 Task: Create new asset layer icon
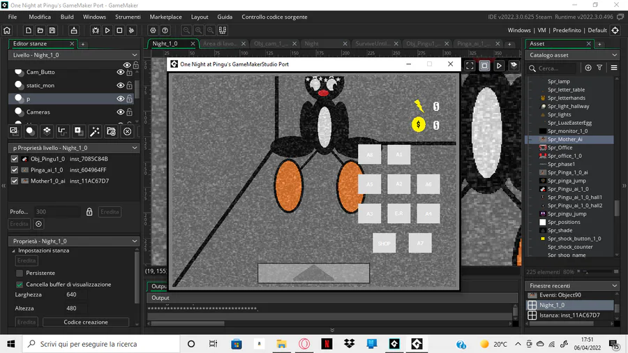pos(78,131)
